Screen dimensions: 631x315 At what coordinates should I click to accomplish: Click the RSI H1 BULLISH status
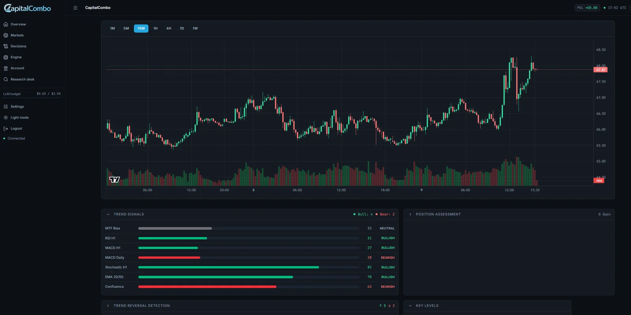click(x=388, y=238)
